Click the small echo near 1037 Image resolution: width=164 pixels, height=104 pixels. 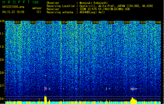(106, 89)
